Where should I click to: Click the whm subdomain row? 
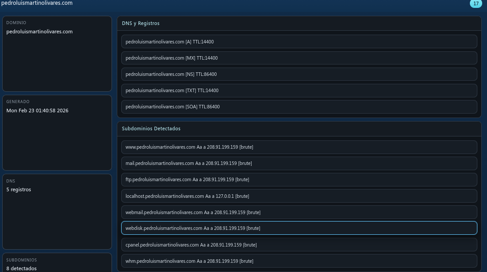(299, 261)
